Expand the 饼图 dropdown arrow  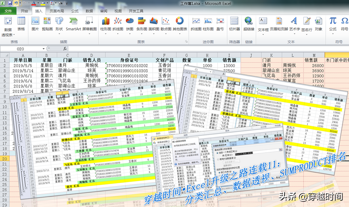[x=130, y=33]
